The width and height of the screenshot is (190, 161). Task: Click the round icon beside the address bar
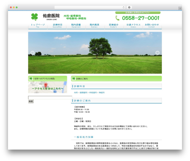coord(129,7)
